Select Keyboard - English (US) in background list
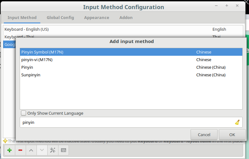 click(27, 29)
